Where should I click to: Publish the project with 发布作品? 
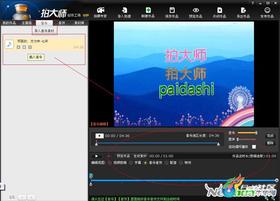click(267, 13)
